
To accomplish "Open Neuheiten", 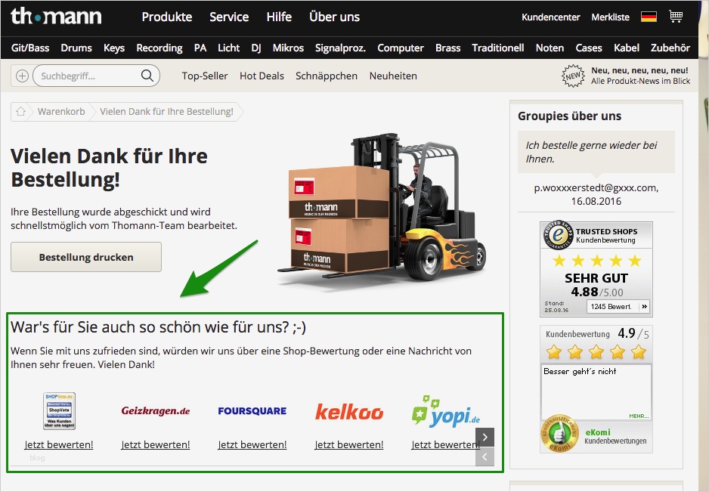I will point(393,76).
